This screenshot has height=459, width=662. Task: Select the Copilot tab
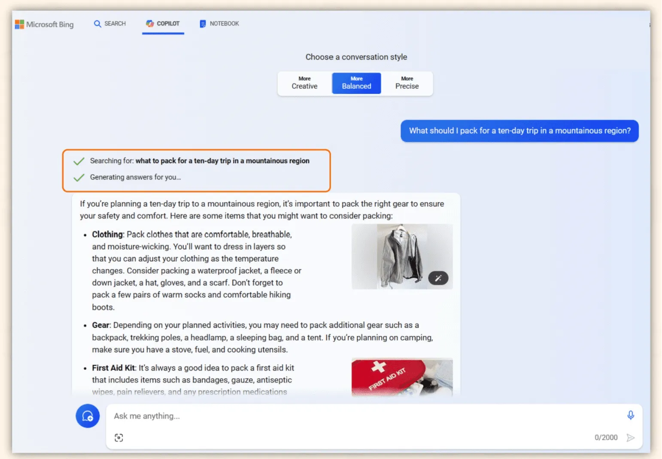point(163,24)
